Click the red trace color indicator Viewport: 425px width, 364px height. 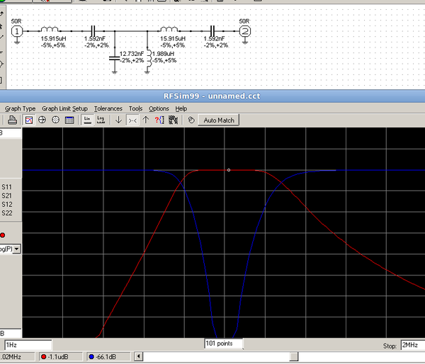[x=3, y=234]
